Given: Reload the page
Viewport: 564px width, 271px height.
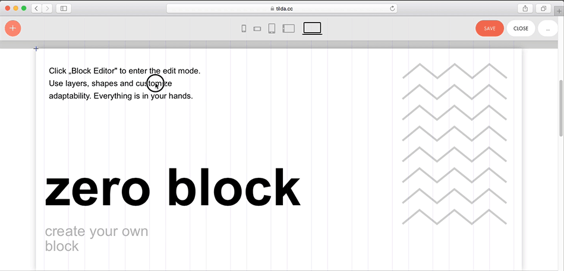Looking at the screenshot, I should tap(392, 8).
